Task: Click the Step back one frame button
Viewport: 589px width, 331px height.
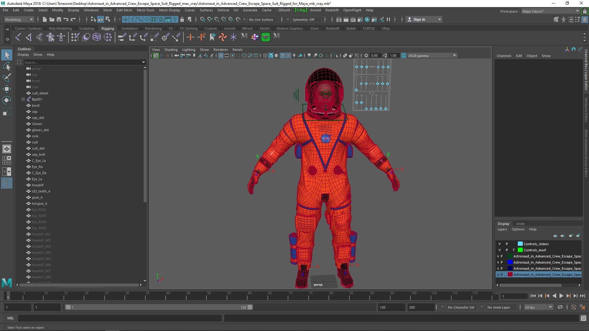Action: 540,296
